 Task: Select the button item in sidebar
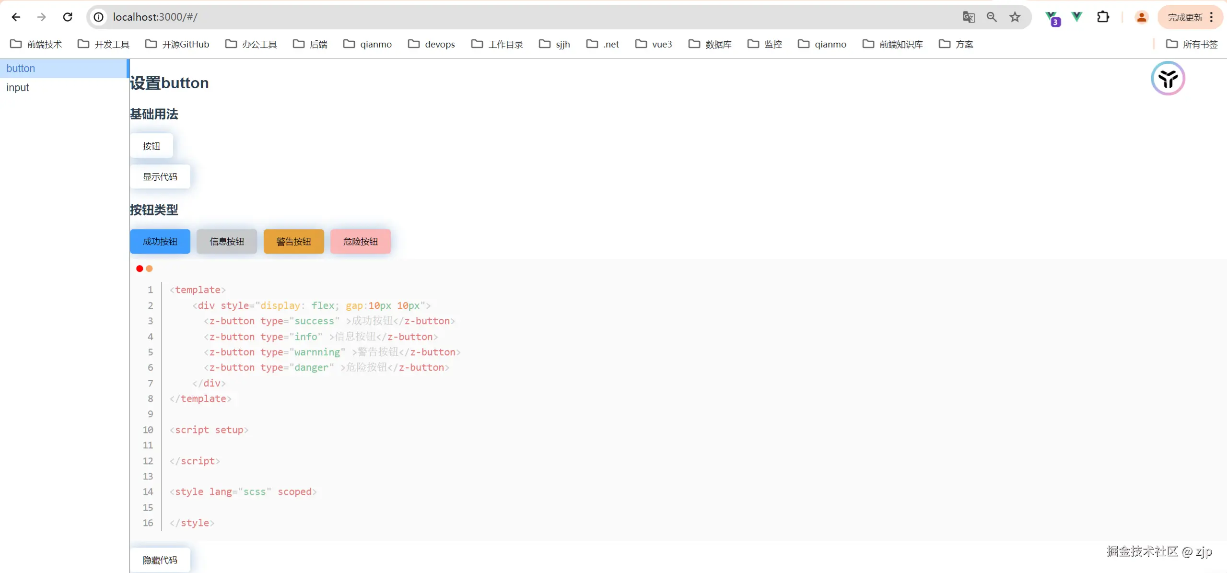pyautogui.click(x=21, y=68)
